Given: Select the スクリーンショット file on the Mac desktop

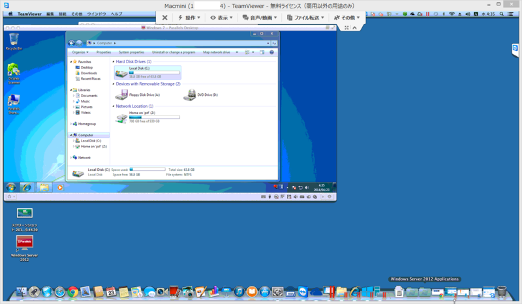Looking at the screenshot, I should (25, 220).
